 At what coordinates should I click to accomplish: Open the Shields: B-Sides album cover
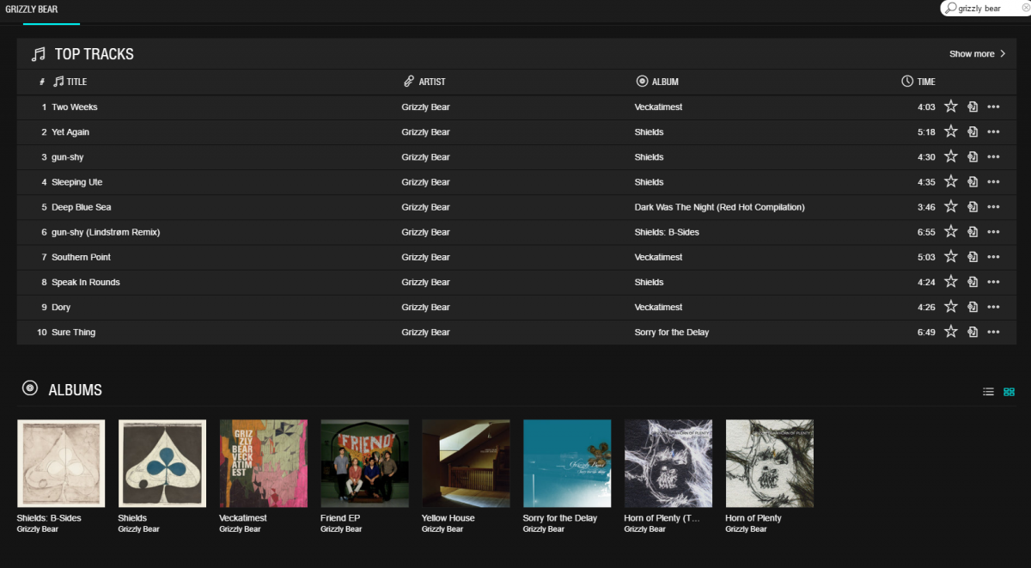coord(61,463)
